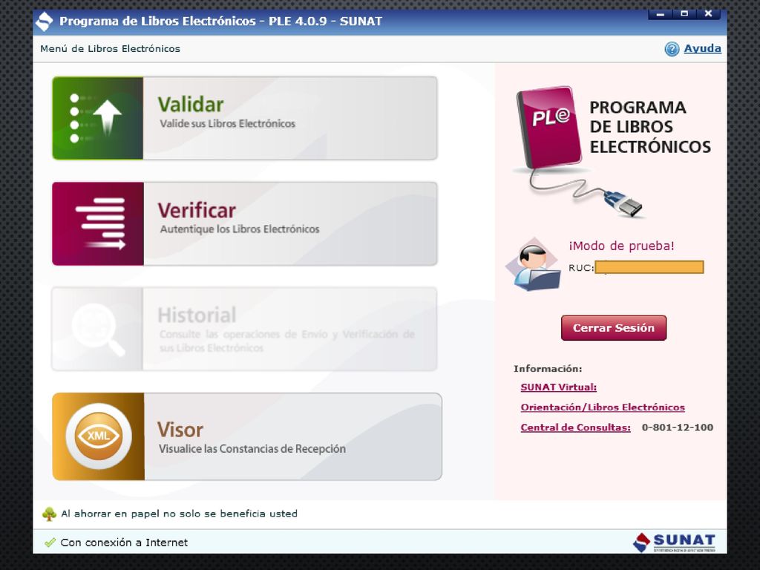The height and width of the screenshot is (570, 760).
Task: Open the Historial option
Action: [245, 329]
